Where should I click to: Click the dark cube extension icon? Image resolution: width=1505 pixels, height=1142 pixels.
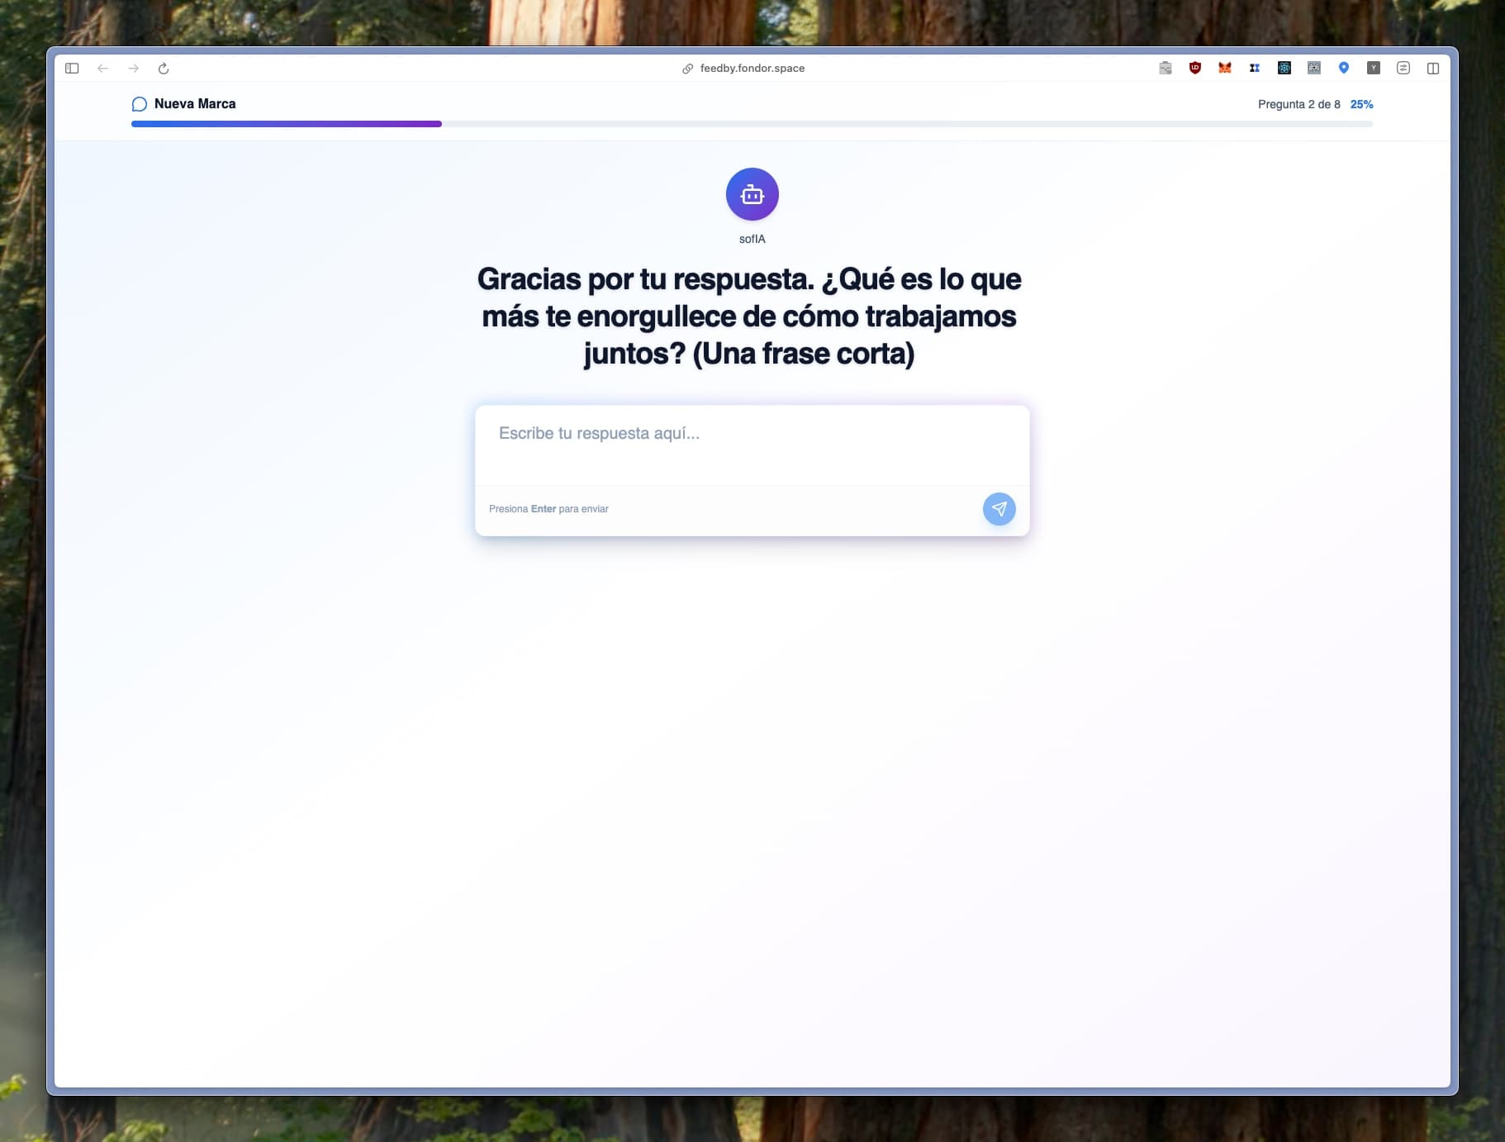[1284, 68]
